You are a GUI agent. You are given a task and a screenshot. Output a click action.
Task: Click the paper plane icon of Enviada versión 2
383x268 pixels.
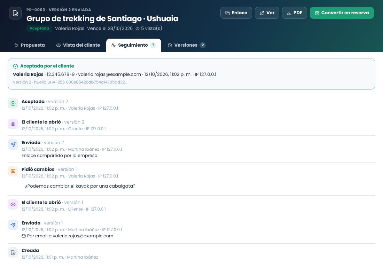[13, 144]
